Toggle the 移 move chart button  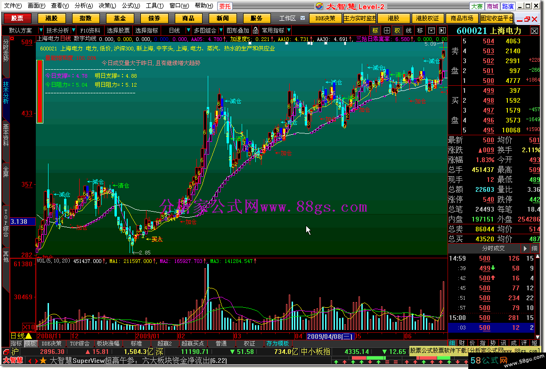pyautogui.click(x=420, y=31)
